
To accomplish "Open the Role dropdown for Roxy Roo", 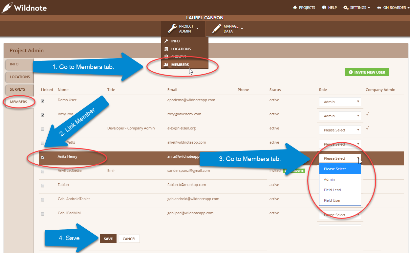I will pyautogui.click(x=340, y=116).
